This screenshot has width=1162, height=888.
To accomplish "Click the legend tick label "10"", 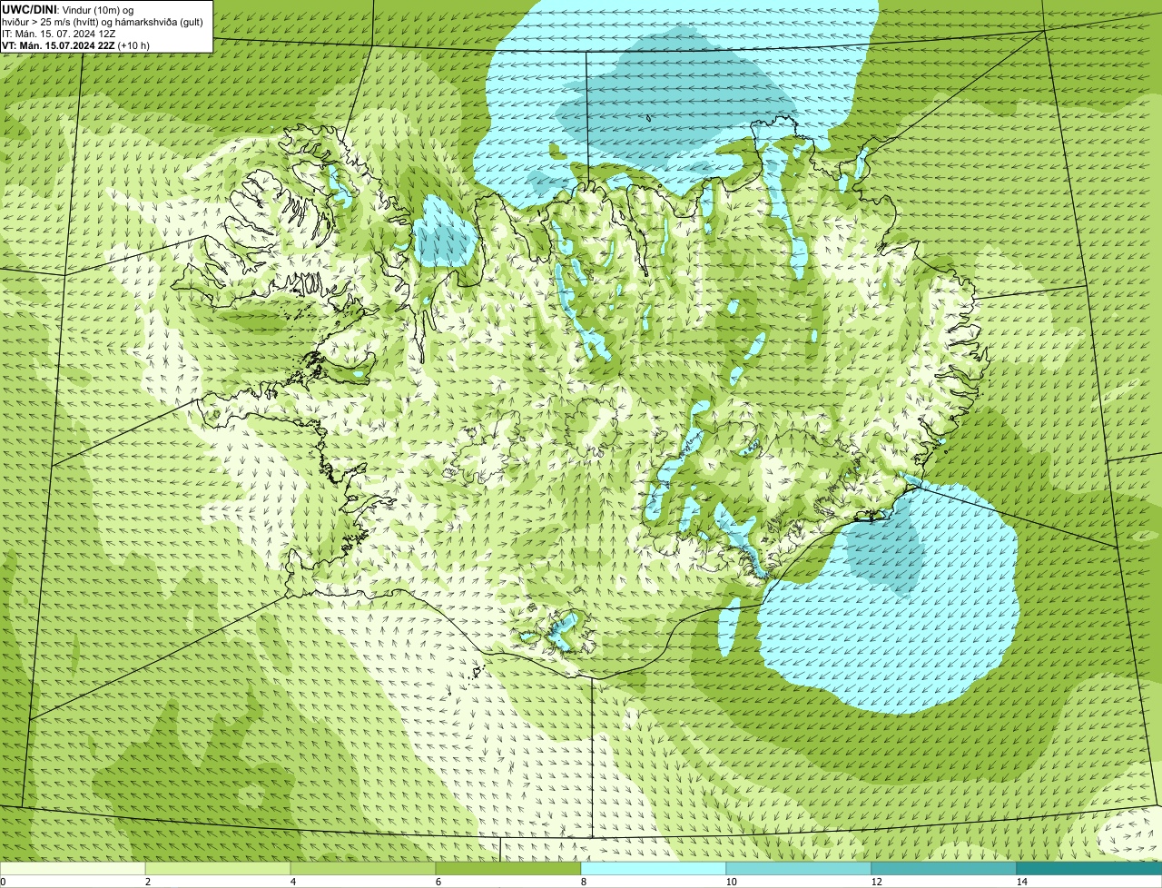I will click(x=731, y=882).
